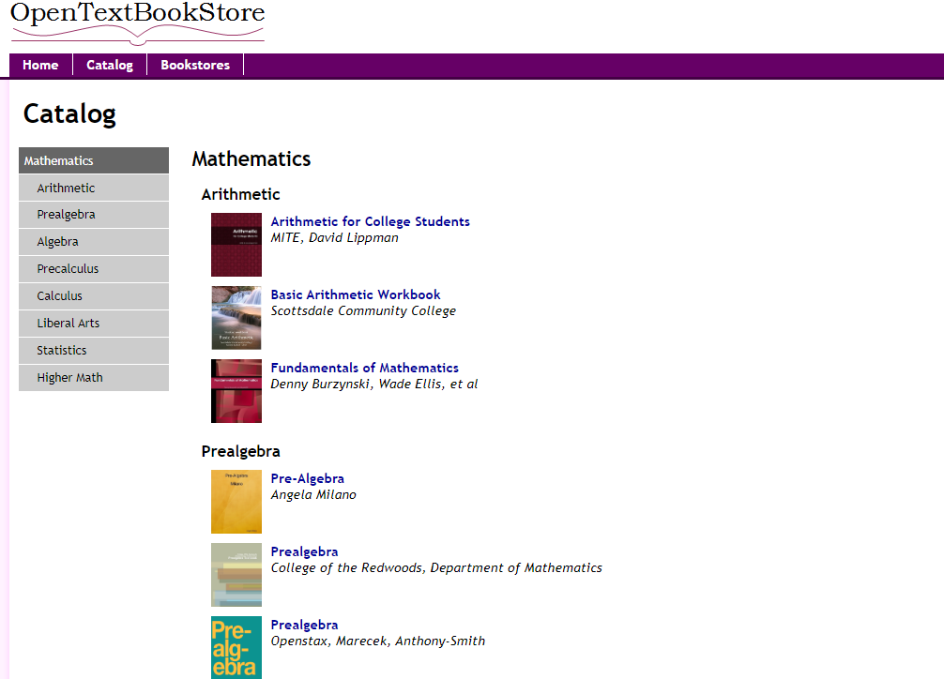Select Mathematics in the sidebar
This screenshot has height=679, width=944.
coord(94,160)
